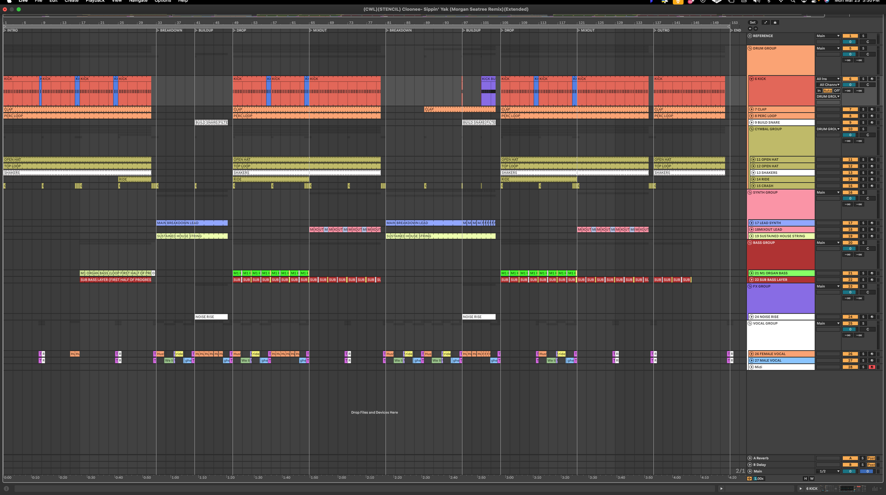Unfold the 9 BUILD SNARE track
The width and height of the screenshot is (886, 495).
tap(752, 122)
